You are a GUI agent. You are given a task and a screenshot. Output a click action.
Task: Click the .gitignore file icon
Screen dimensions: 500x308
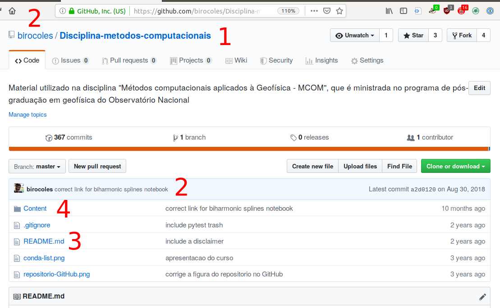tap(17, 226)
